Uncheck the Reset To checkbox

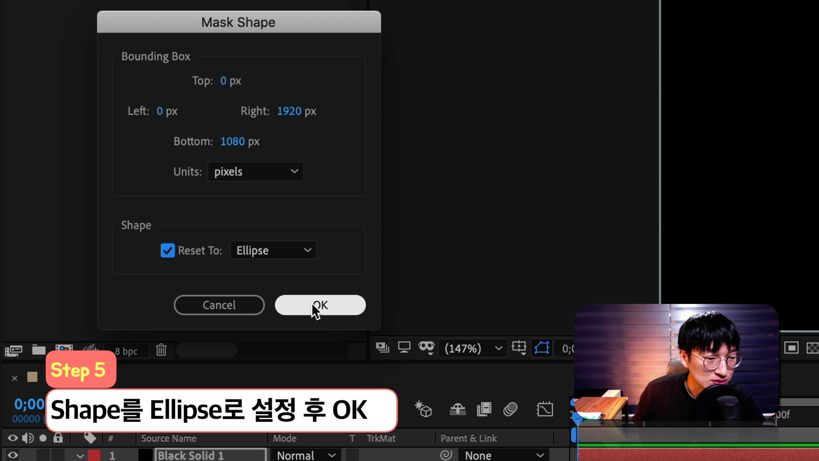pyautogui.click(x=168, y=251)
